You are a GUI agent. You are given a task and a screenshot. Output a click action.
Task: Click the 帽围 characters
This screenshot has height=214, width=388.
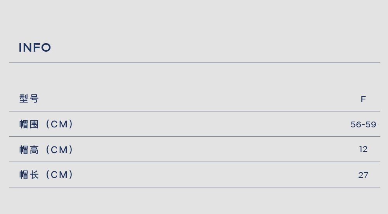(x=29, y=124)
